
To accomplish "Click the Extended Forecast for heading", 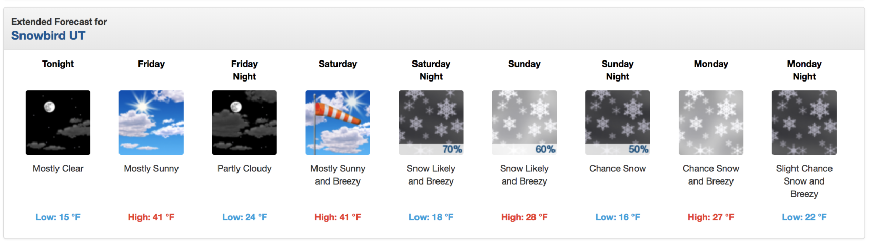I will pos(59,22).
